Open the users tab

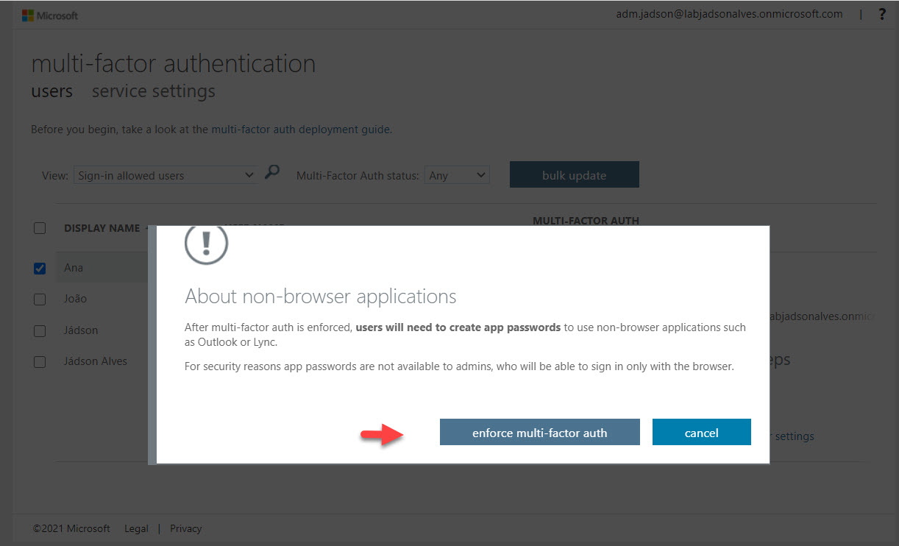(x=51, y=91)
